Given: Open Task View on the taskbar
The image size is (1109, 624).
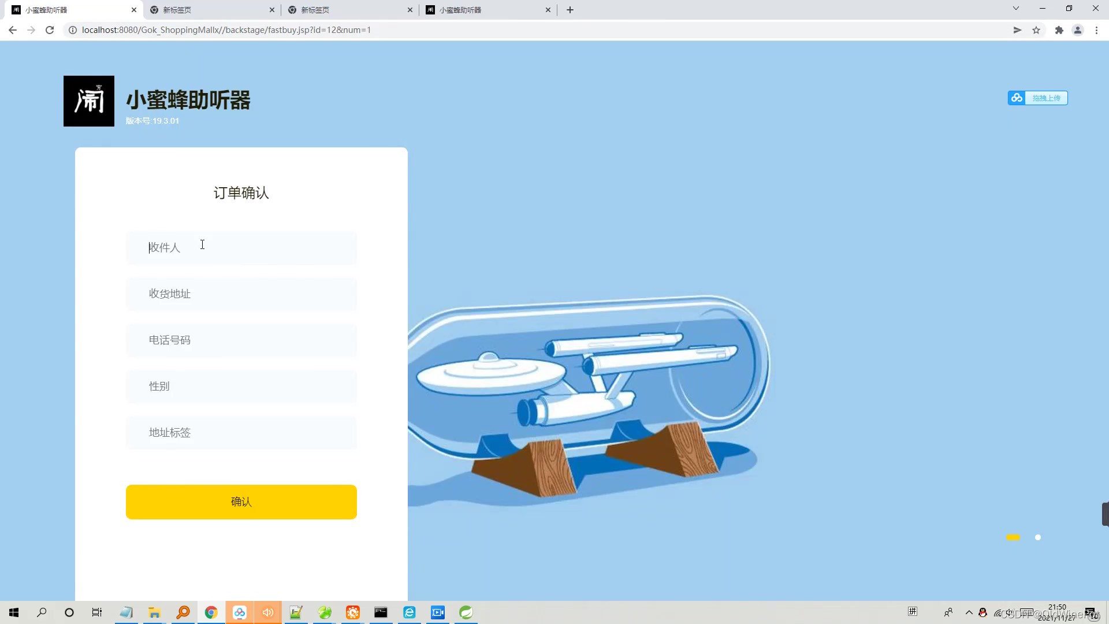Looking at the screenshot, I should (97, 612).
